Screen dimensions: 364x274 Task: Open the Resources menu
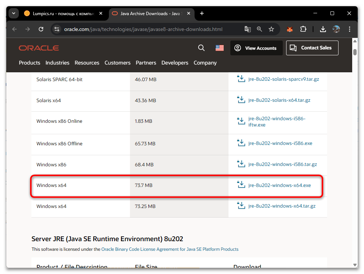(x=87, y=63)
